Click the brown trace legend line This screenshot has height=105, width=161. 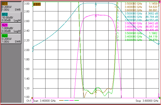[x=61, y=101]
